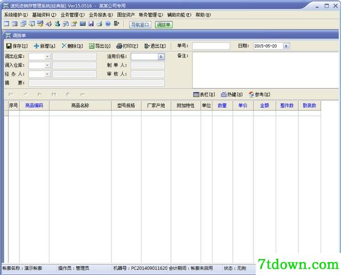
Task: Click the 金额 column header
Action: (265, 105)
